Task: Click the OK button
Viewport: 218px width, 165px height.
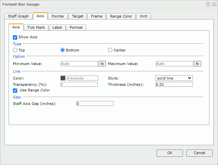Action: click(170, 153)
